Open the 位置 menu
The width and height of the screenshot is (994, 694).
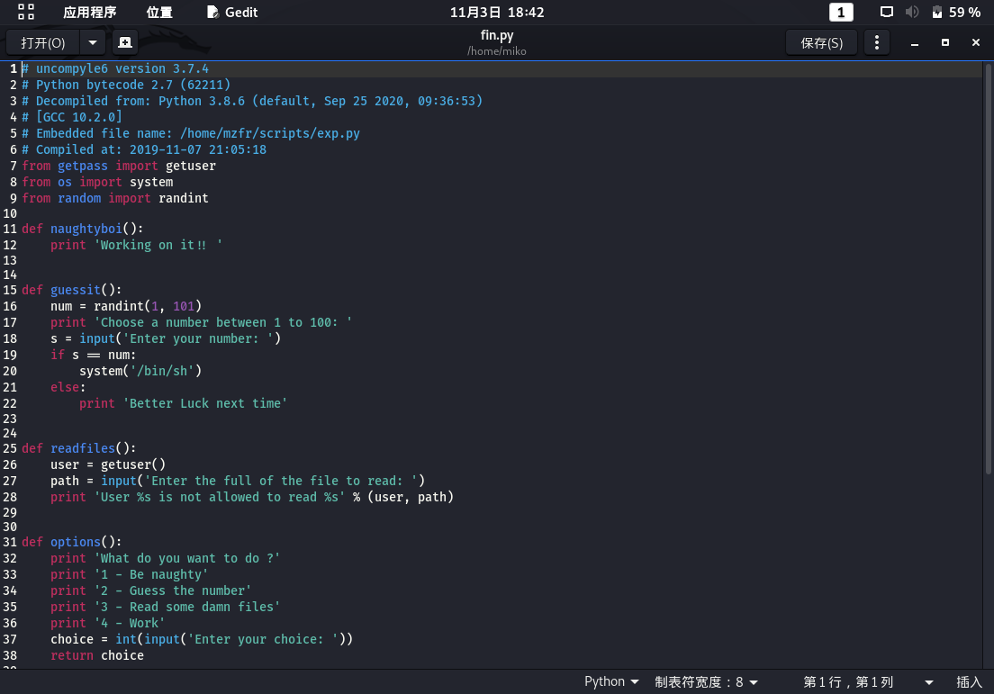[159, 12]
